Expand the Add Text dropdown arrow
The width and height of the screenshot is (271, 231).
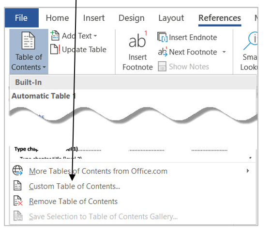pos(95,36)
